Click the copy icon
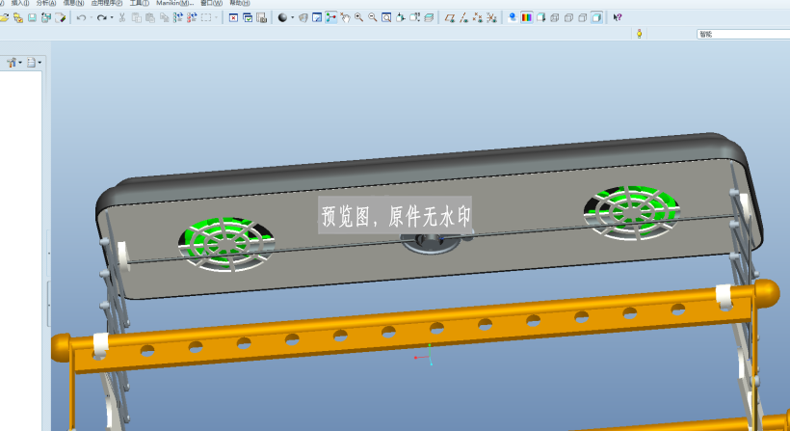The height and width of the screenshot is (431, 790). point(137,17)
